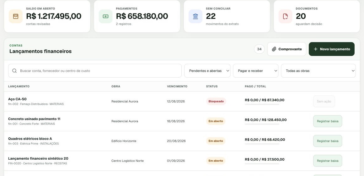
Task: Registrar baixa for Lançamento financeiro sintético 20
Action: pyautogui.click(x=328, y=161)
